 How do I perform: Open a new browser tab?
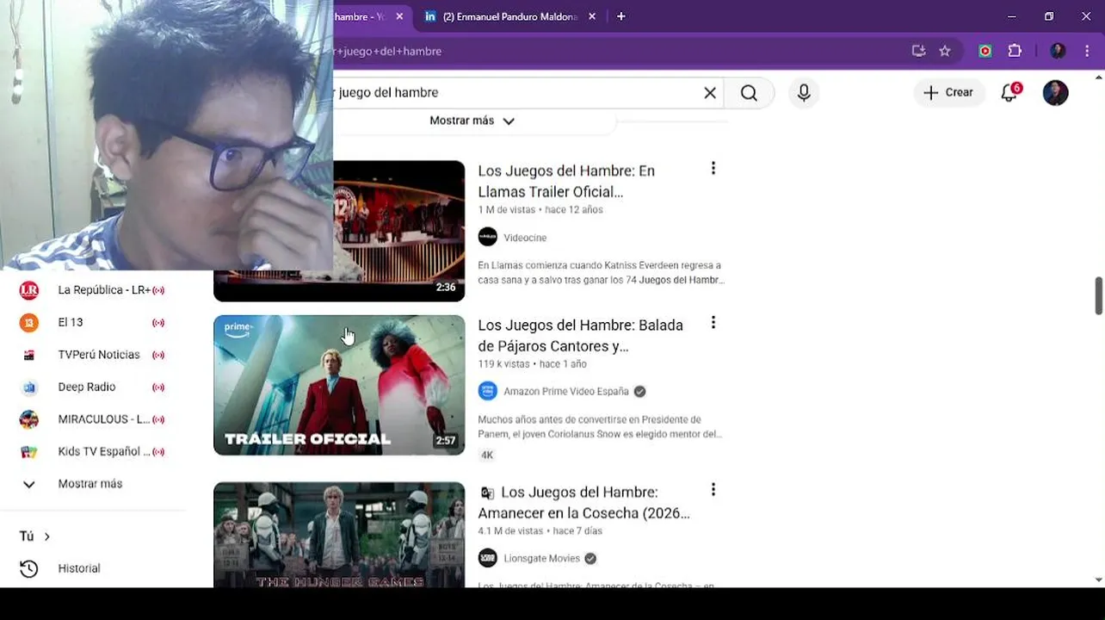(x=620, y=16)
